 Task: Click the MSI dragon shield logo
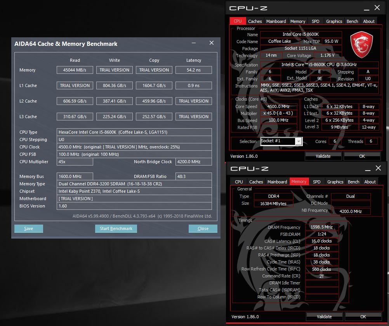[361, 44]
